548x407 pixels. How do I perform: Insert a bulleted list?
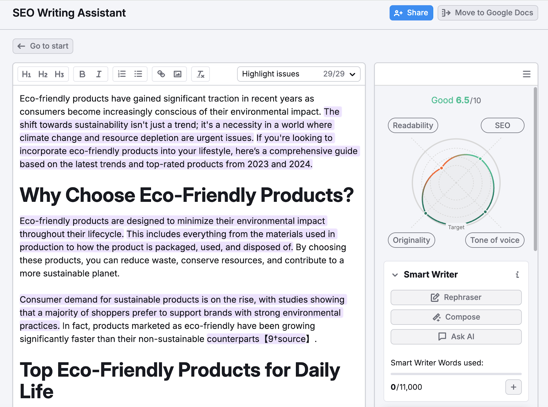138,74
